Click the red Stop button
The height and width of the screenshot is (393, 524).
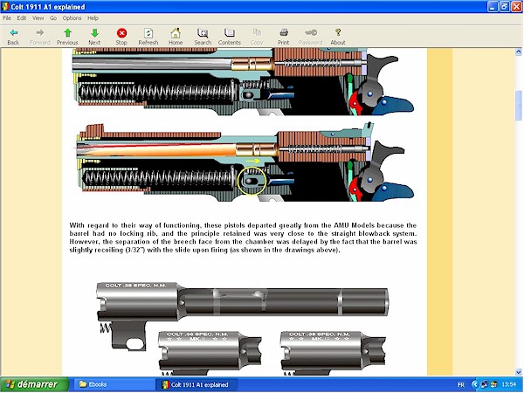click(x=121, y=37)
